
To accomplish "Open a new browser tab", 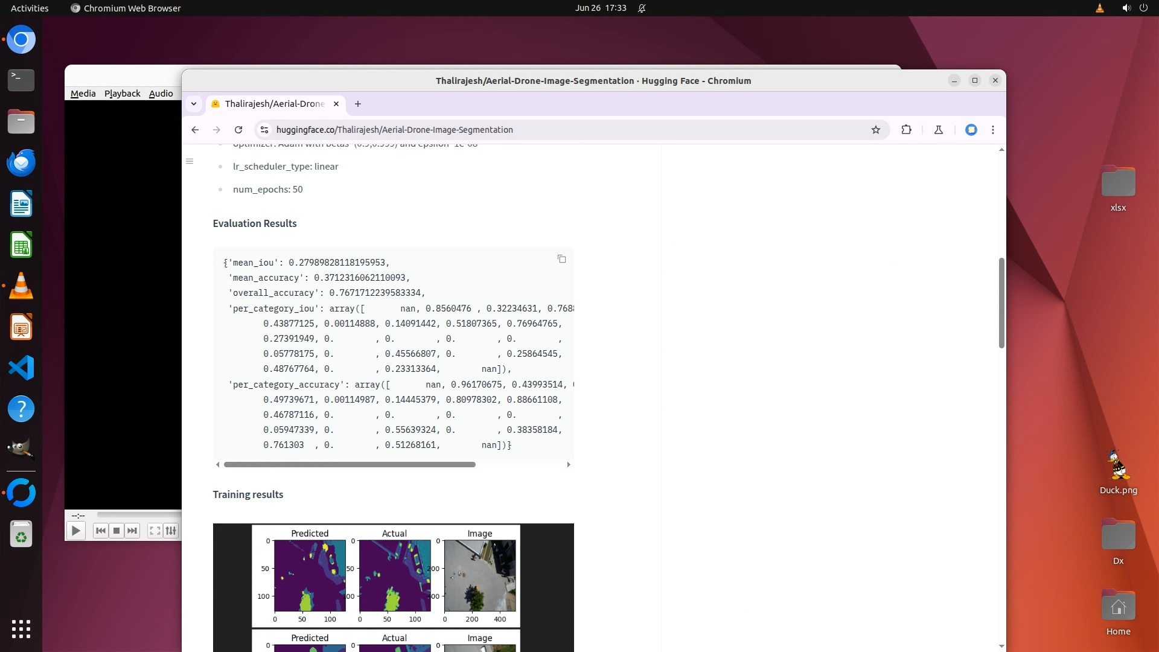I will tap(358, 104).
